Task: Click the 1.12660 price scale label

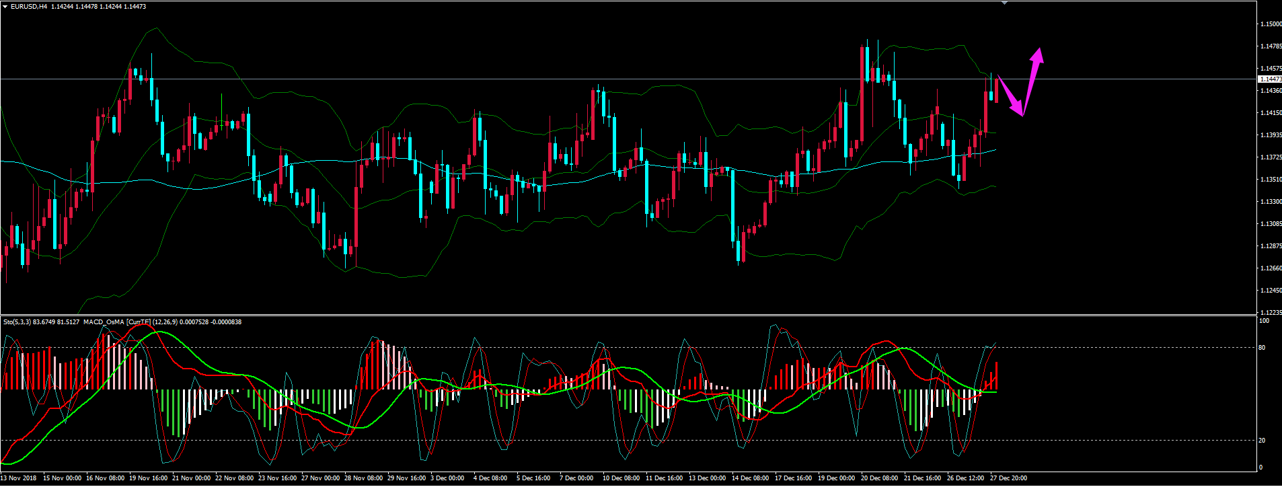Action: [1271, 268]
